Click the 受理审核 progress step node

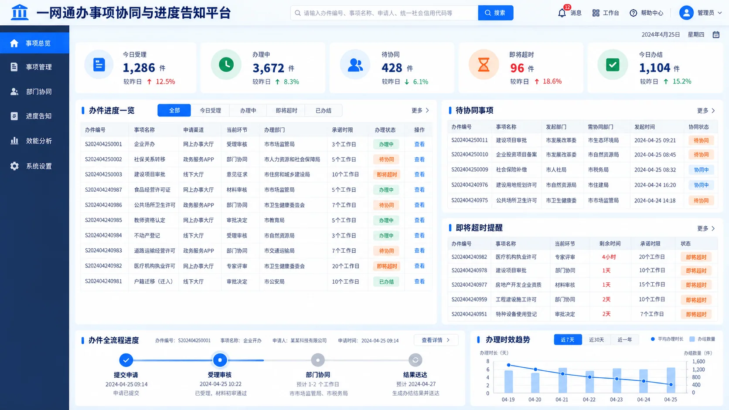click(220, 360)
